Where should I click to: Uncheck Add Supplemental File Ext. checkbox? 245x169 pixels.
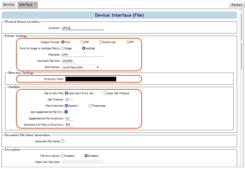(66, 112)
